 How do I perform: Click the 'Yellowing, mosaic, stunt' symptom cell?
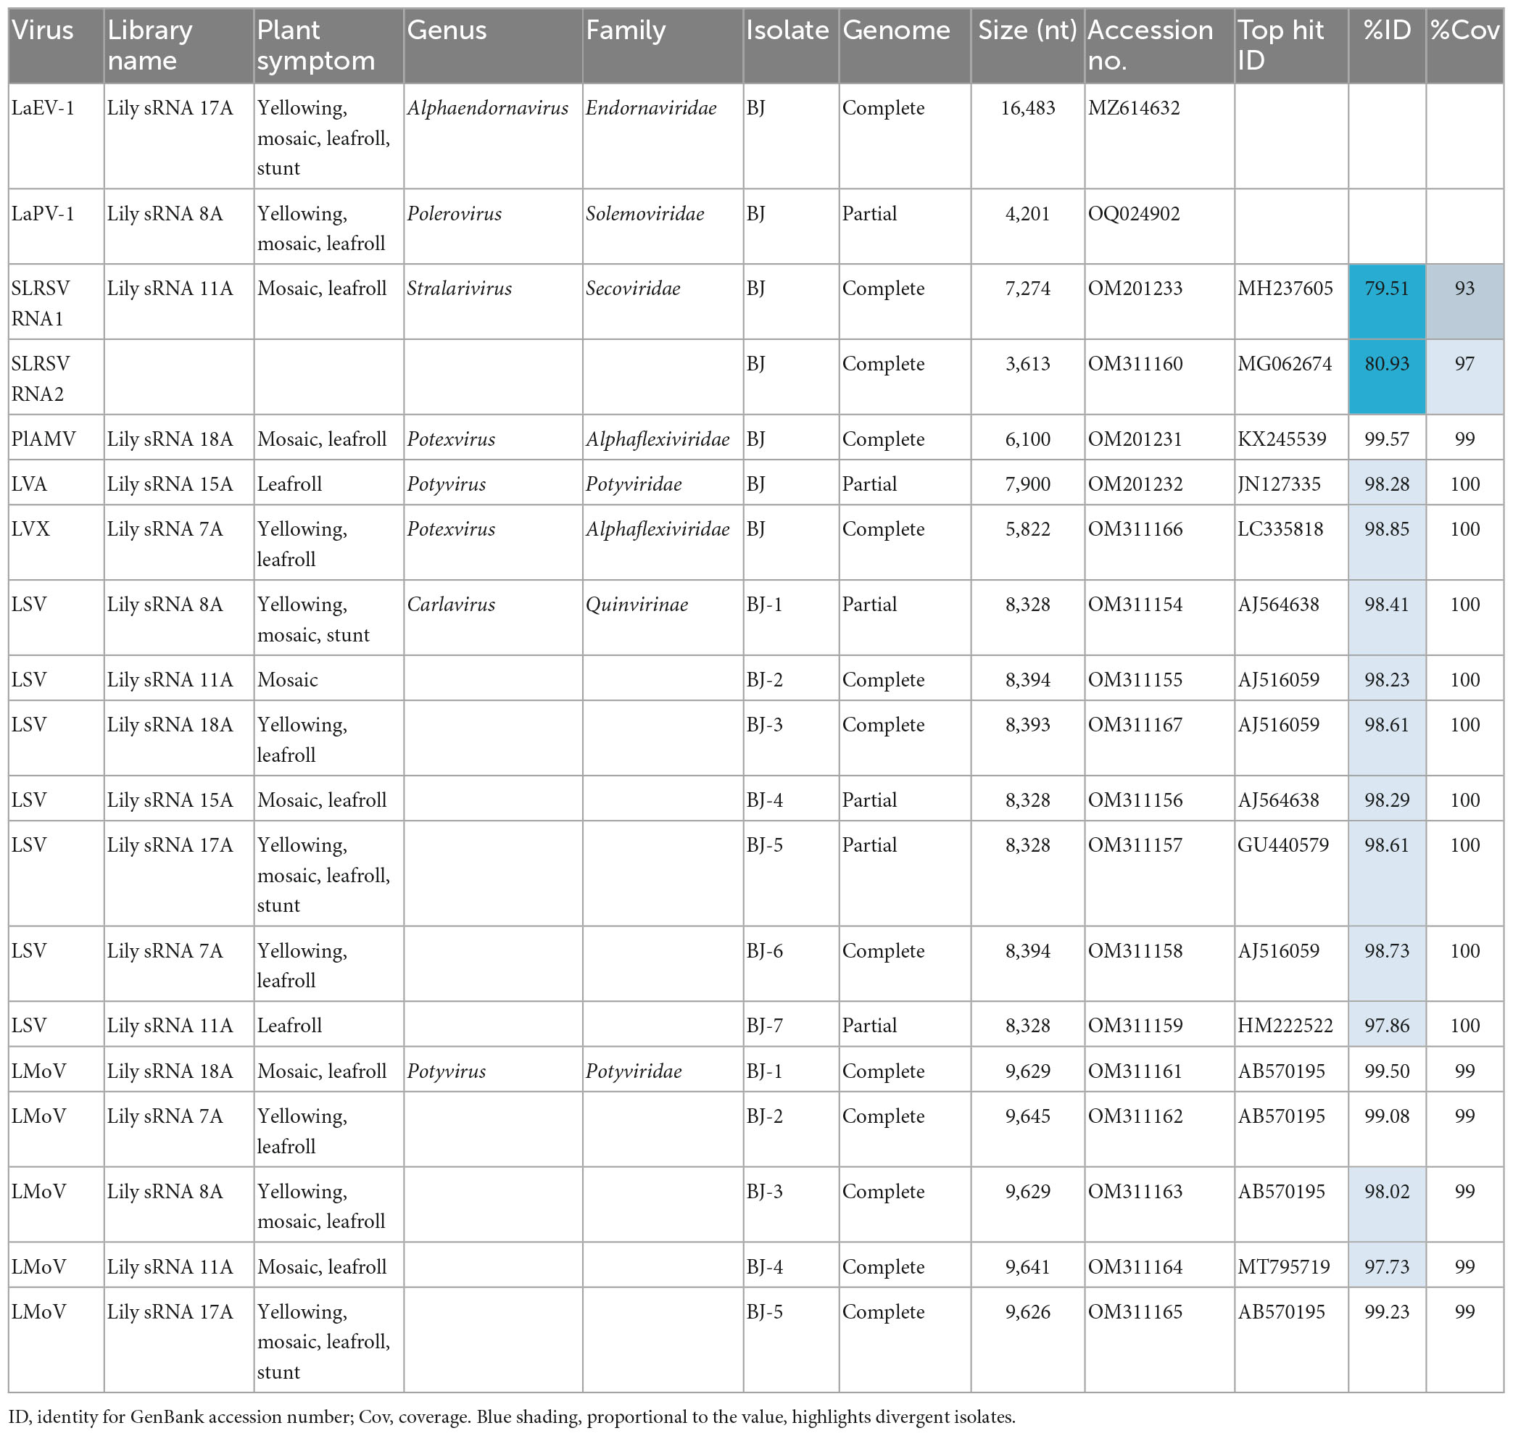point(329,617)
